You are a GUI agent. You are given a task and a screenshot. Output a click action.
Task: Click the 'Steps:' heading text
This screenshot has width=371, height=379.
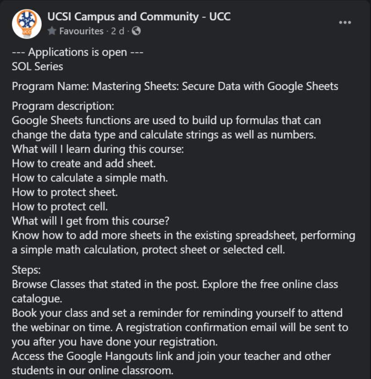tap(26, 270)
